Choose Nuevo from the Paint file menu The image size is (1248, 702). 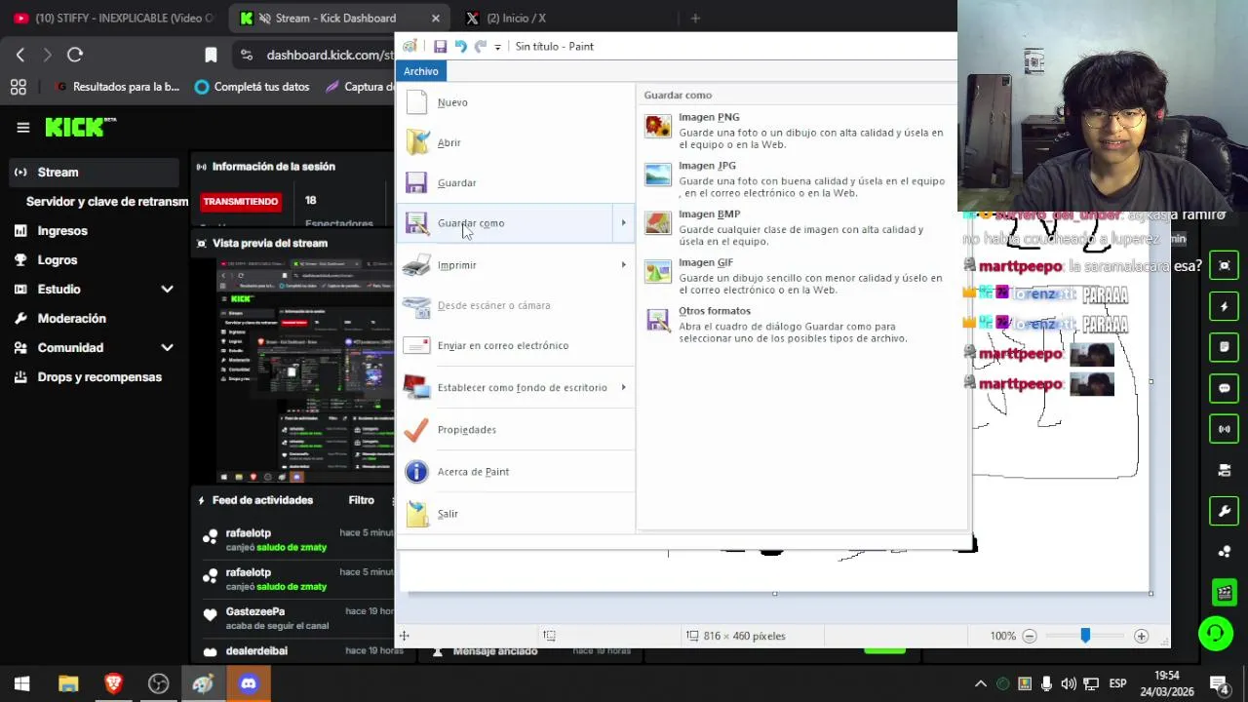(x=516, y=102)
